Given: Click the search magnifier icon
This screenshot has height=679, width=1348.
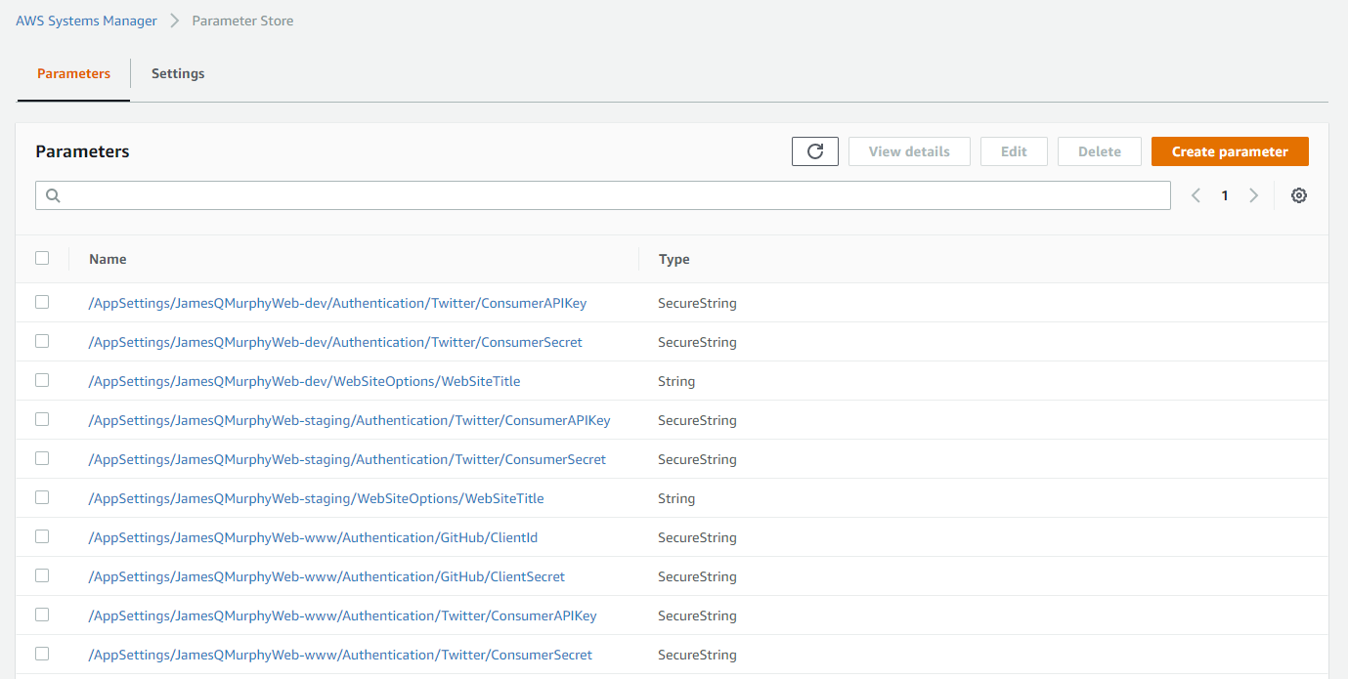Looking at the screenshot, I should point(53,195).
